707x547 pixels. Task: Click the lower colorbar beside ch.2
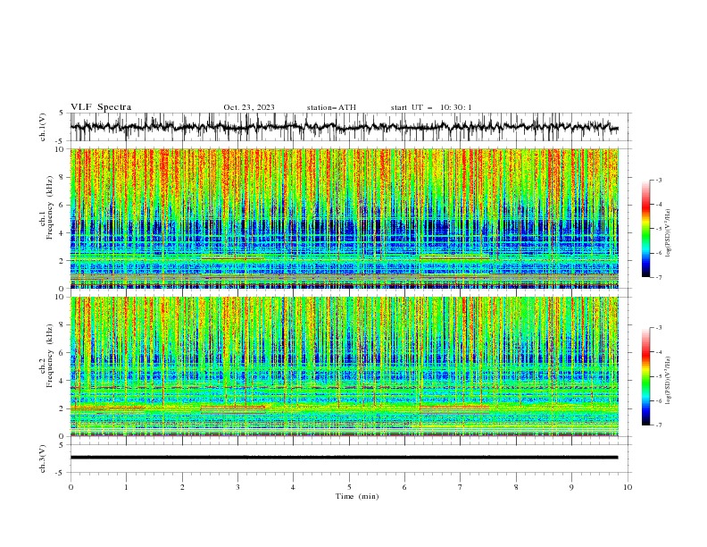pyautogui.click(x=645, y=376)
